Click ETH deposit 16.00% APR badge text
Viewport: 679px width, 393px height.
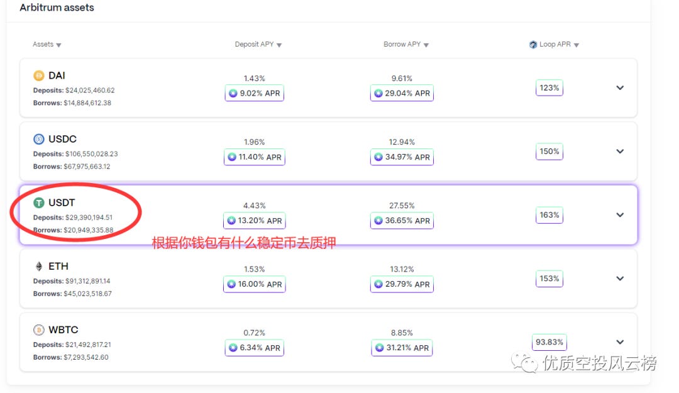point(260,284)
